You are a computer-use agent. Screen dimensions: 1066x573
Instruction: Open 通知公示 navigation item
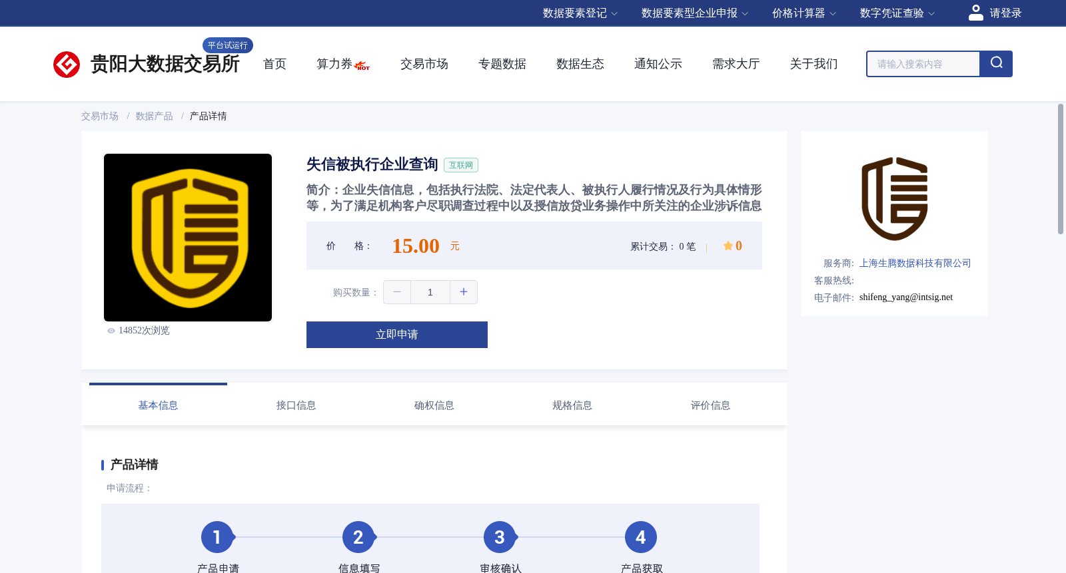coord(658,64)
